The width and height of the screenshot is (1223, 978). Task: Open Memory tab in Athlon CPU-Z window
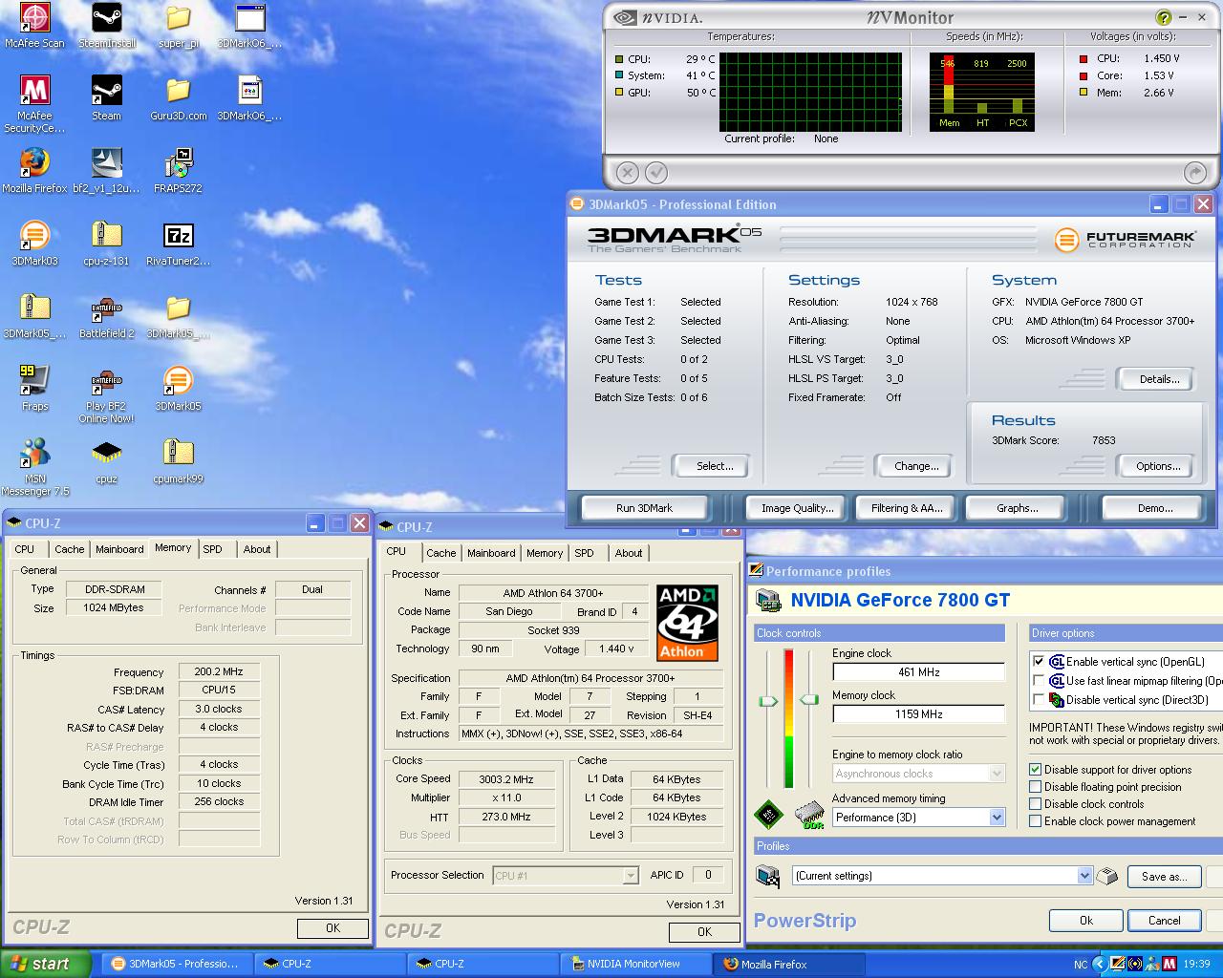545,553
